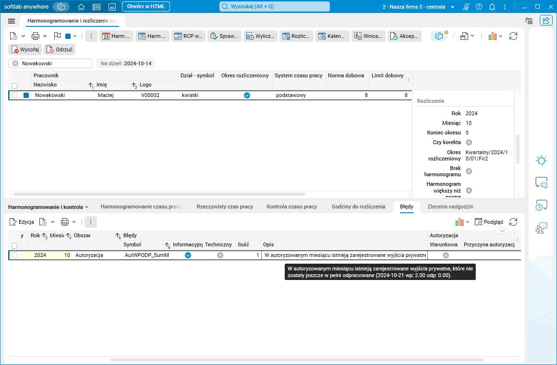Click the Wycofaj button
Screen dimensions: 557x365
click(x=25, y=49)
